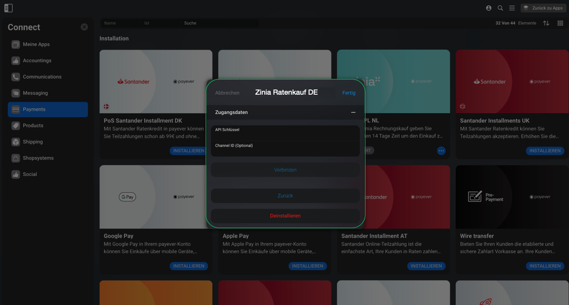Install Santander Installment AT
The width and height of the screenshot is (569, 305).
click(x=426, y=266)
